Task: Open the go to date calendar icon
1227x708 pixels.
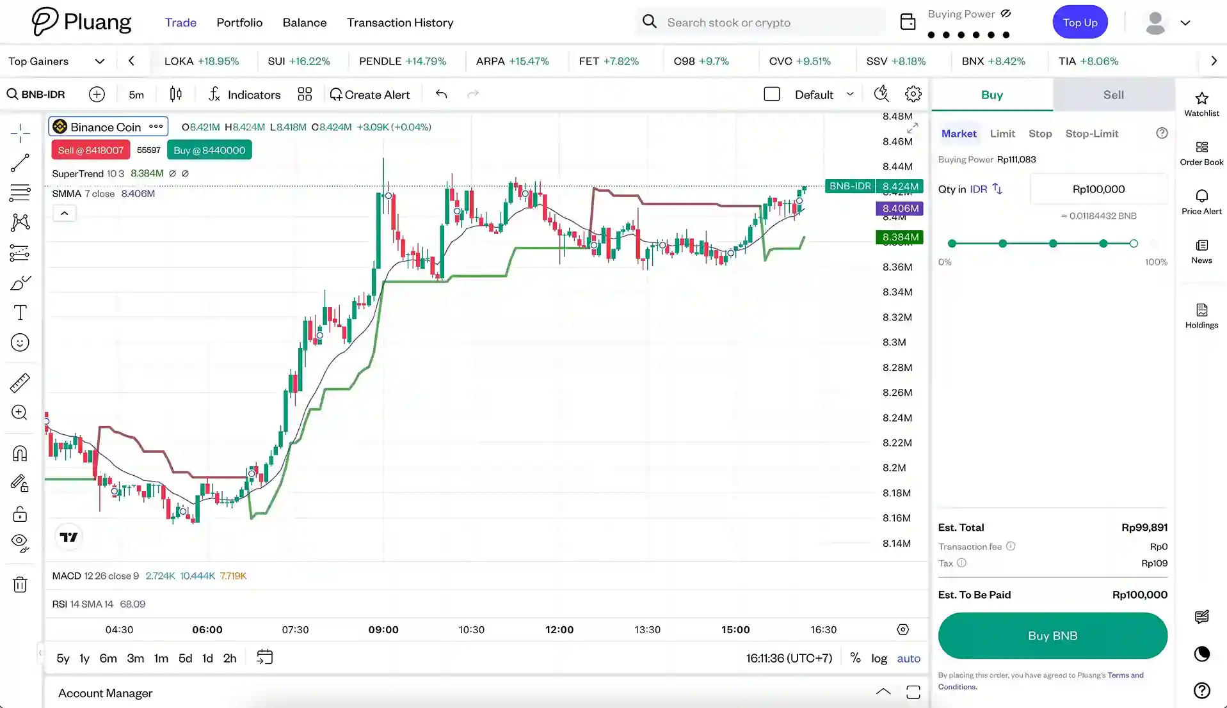Action: [x=264, y=657]
